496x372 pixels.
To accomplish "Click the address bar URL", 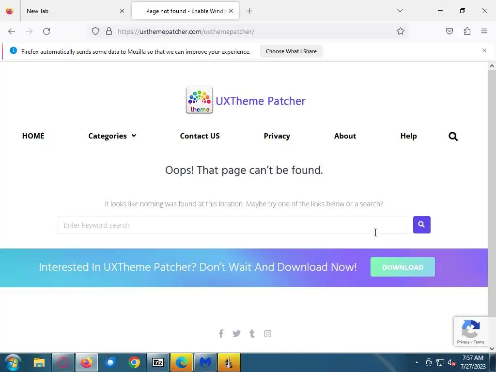I will pyautogui.click(x=186, y=31).
